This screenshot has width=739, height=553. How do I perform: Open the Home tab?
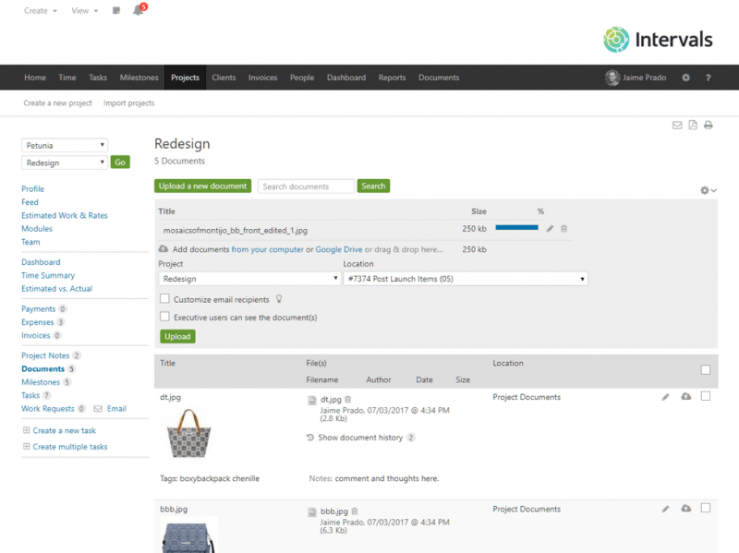click(35, 78)
